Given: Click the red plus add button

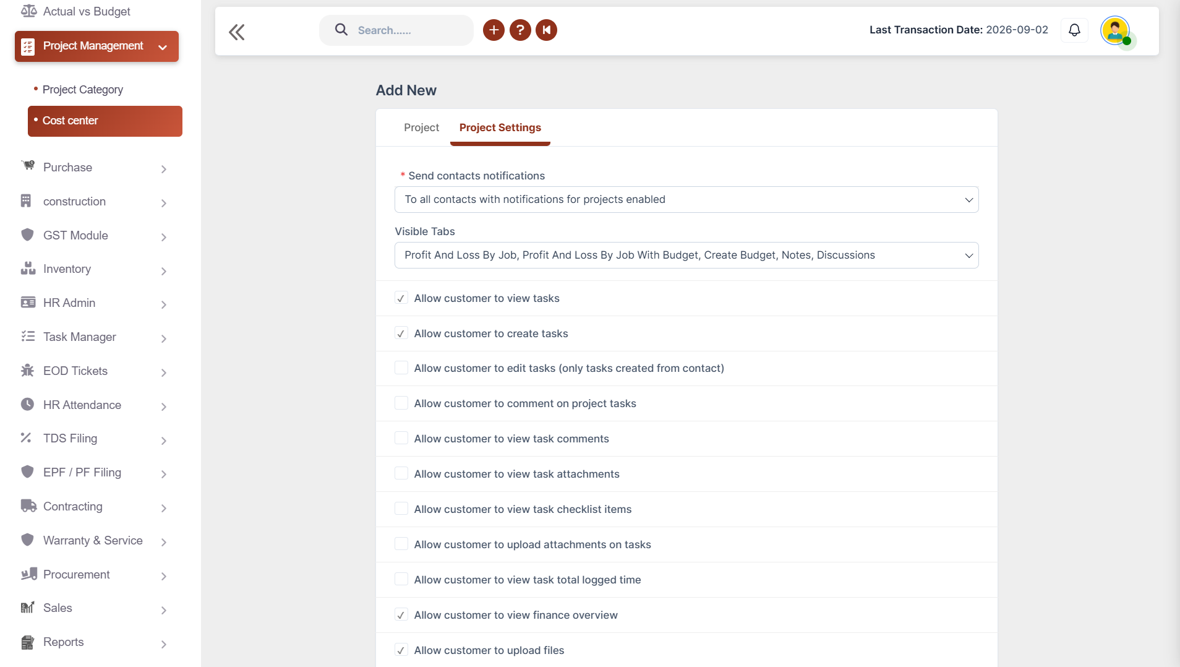Looking at the screenshot, I should tap(494, 30).
